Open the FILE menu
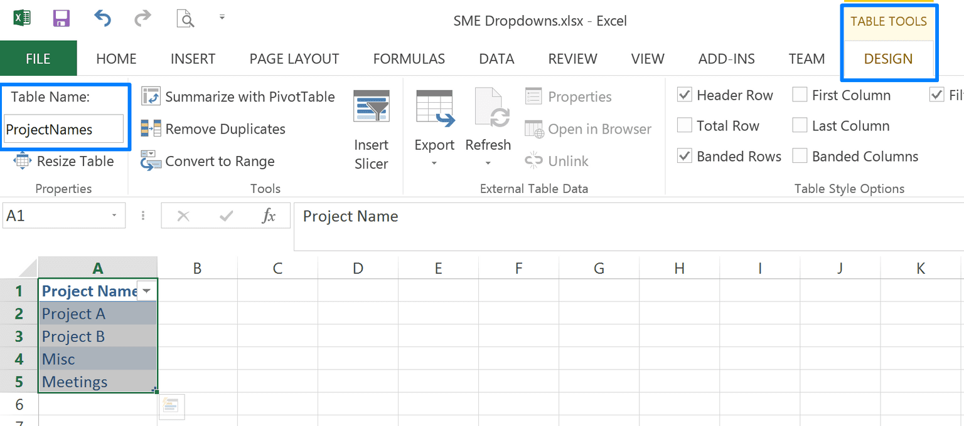The height and width of the screenshot is (426, 964). point(38,58)
